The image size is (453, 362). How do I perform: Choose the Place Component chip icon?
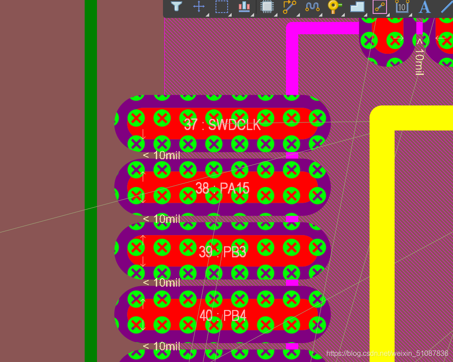tap(267, 6)
